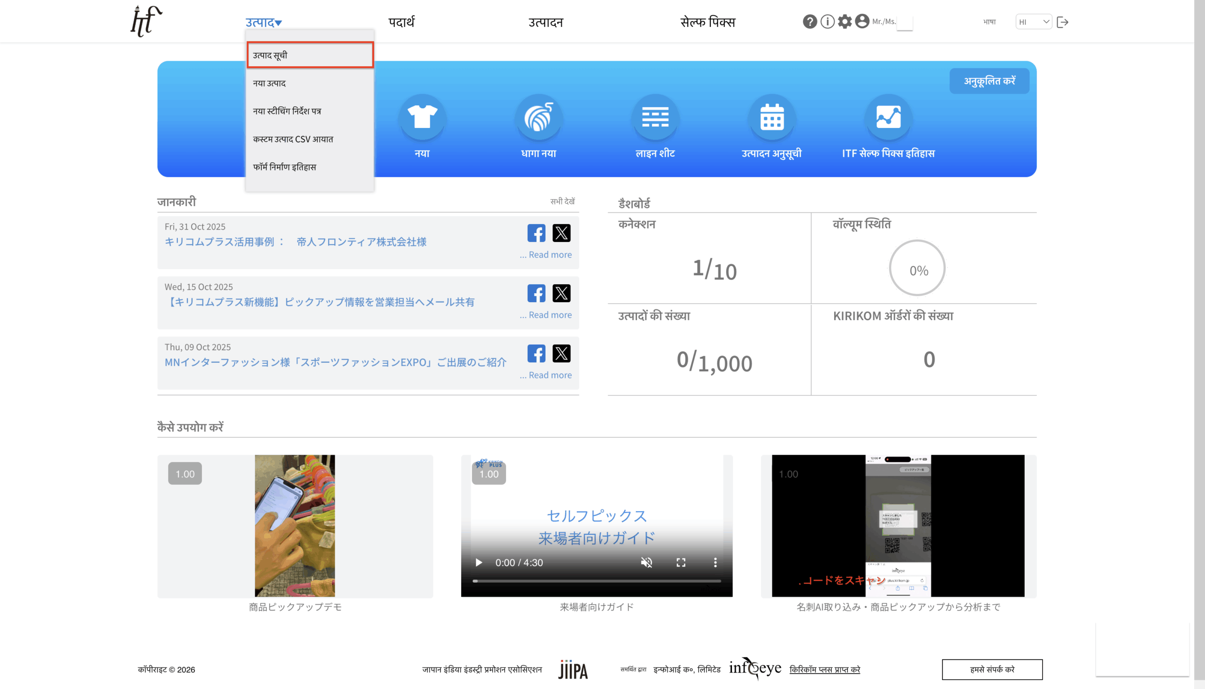Seek on the video progress bar

coord(596,581)
